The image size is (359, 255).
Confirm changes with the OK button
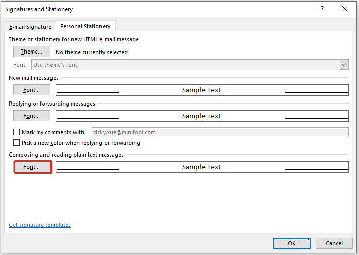coord(292,243)
